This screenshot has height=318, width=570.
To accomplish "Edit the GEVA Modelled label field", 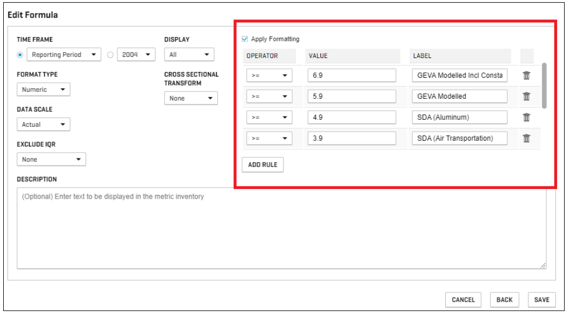I will (x=460, y=97).
